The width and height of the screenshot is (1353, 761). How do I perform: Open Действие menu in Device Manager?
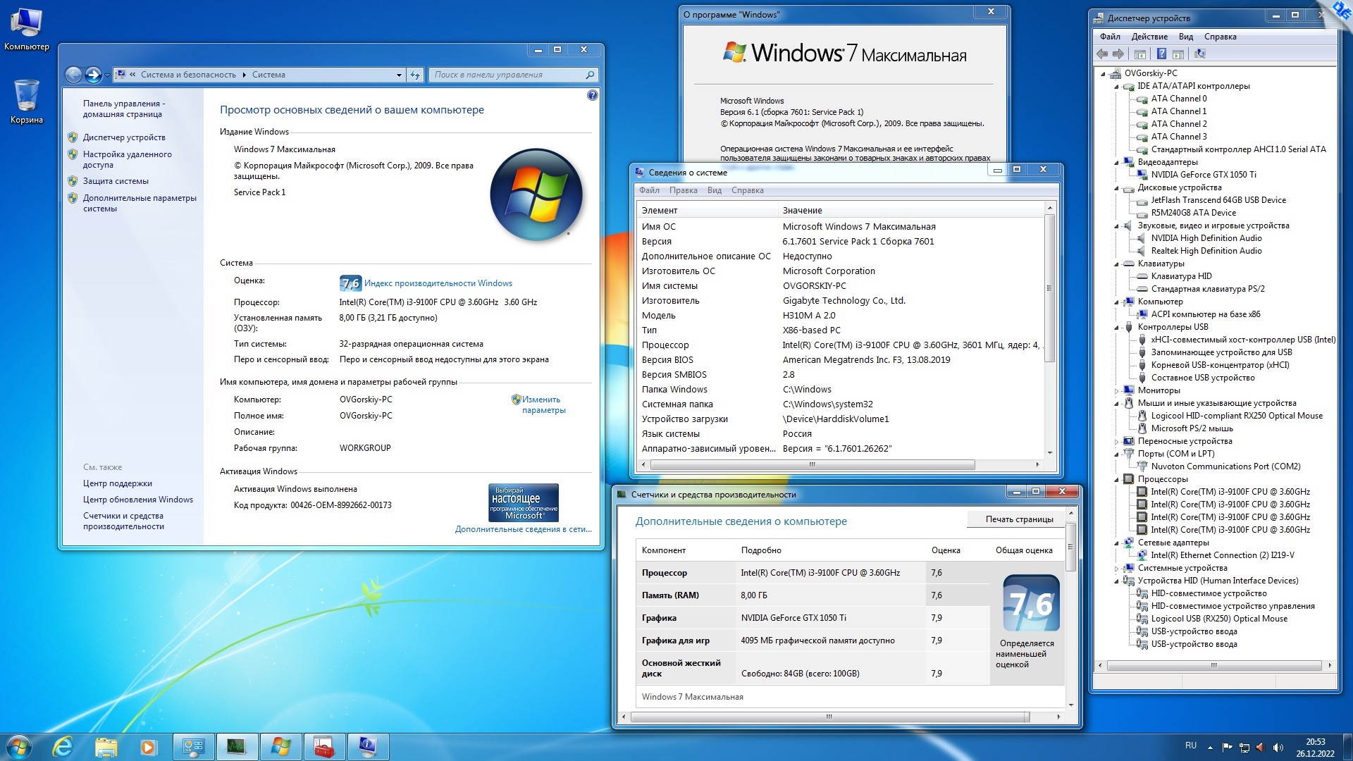pos(1149,37)
